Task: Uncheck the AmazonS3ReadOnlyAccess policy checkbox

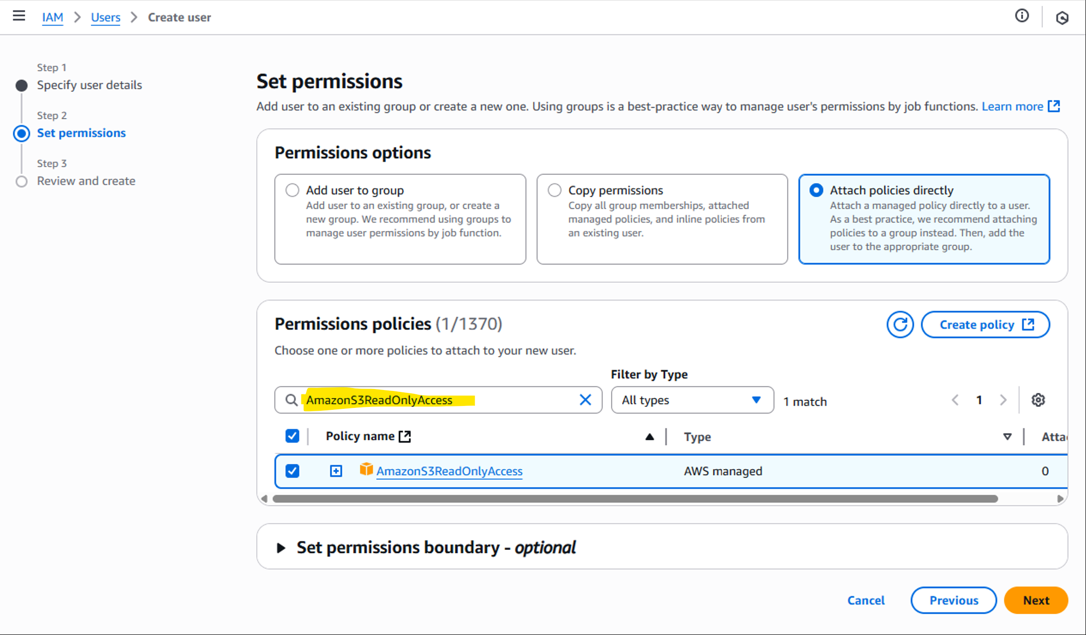Action: point(292,471)
